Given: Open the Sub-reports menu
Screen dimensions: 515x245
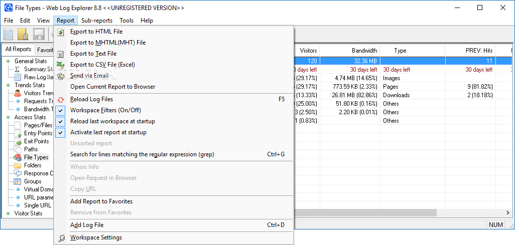Looking at the screenshot, I should pyautogui.click(x=97, y=21).
